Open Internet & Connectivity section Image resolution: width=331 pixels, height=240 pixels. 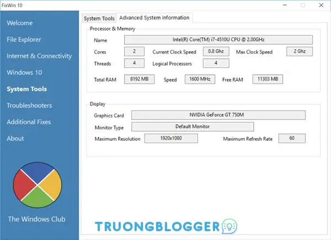point(39,56)
